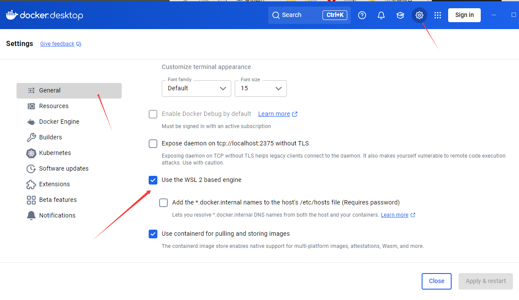Click the Settings gear icon
The width and height of the screenshot is (519, 300).
pos(419,15)
